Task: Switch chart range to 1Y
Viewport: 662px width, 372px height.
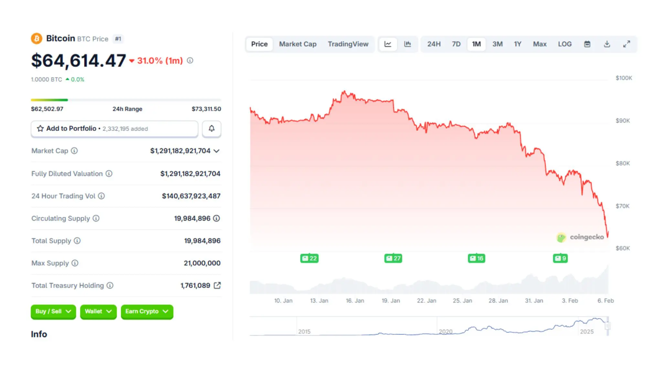Action: [518, 44]
